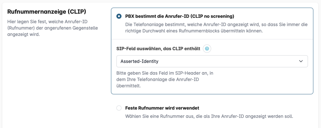Click the "angezeigt wird." text under the heading
This screenshot has height=128, width=321.
click(24, 34)
